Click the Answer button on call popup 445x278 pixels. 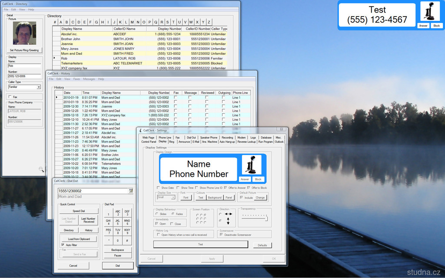(423, 26)
